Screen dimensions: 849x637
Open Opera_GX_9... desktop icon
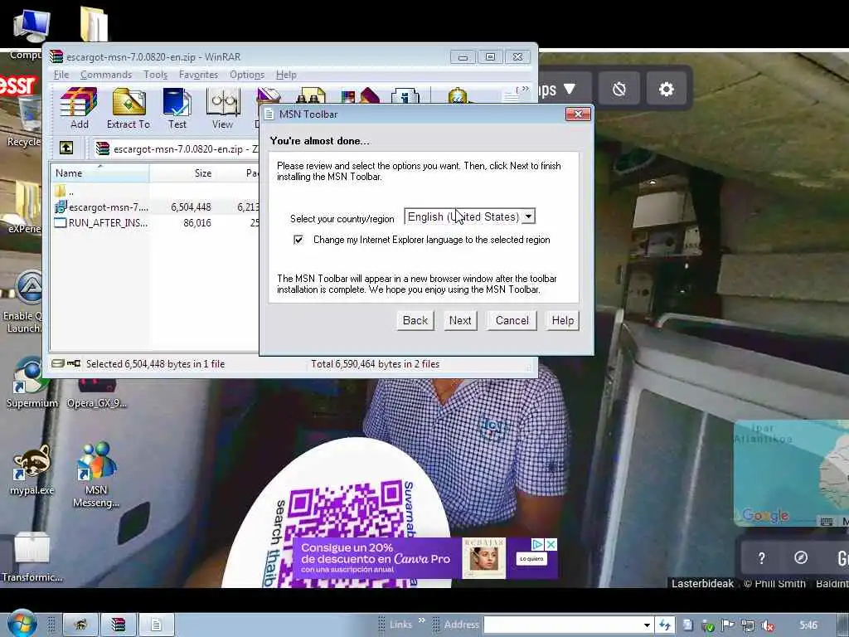click(97, 393)
